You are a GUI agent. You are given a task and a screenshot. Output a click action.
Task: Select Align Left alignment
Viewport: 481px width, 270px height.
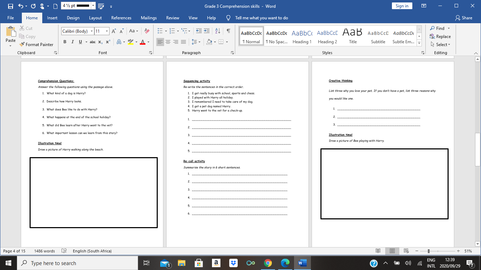coord(160,42)
